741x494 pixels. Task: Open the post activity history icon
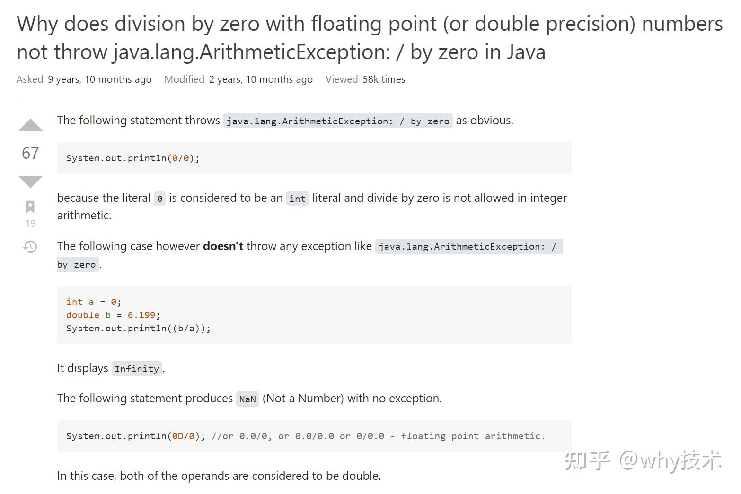pyautogui.click(x=30, y=246)
